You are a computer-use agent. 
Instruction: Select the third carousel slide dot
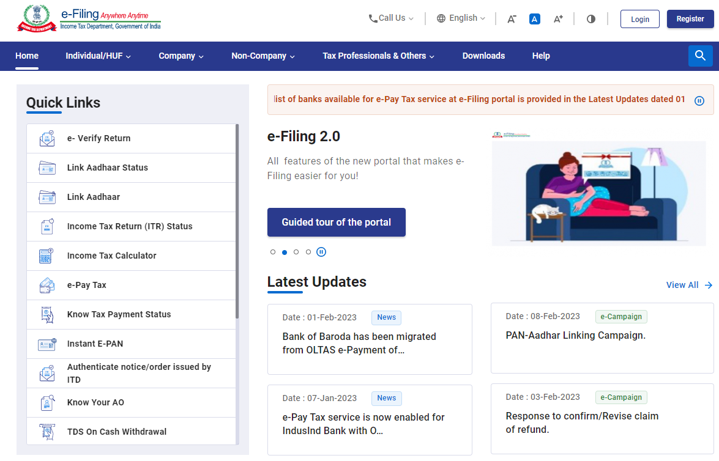[296, 252]
